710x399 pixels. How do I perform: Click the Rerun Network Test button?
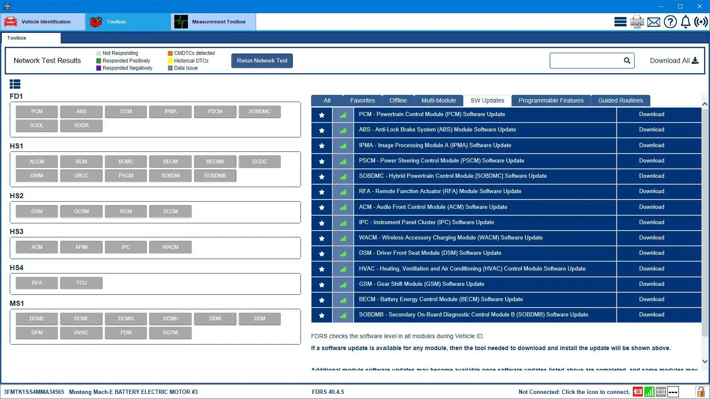coord(262,60)
